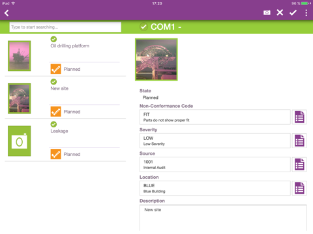Confirm changes with the checkmark icon
313x234 pixels.
293,13
